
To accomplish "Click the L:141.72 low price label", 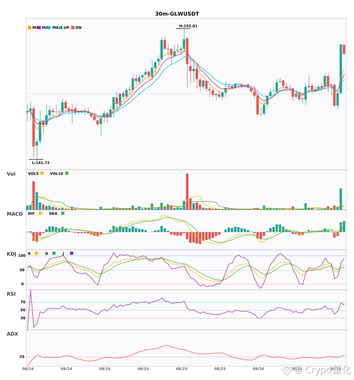I will pos(41,163).
